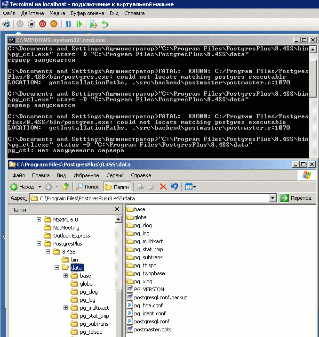This screenshot has height=337, width=319.
Task: Select pg_clog folder in file list
Action: click(x=139, y=225)
